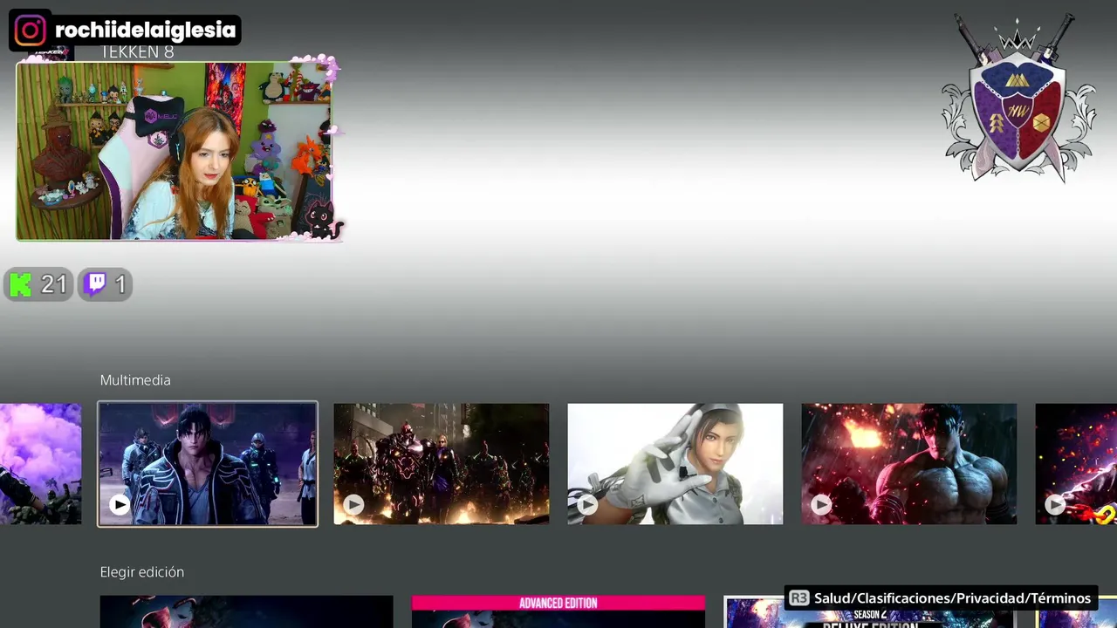The height and width of the screenshot is (628, 1117).
Task: Open the selected Jin trailer thumbnail
Action: tap(208, 464)
